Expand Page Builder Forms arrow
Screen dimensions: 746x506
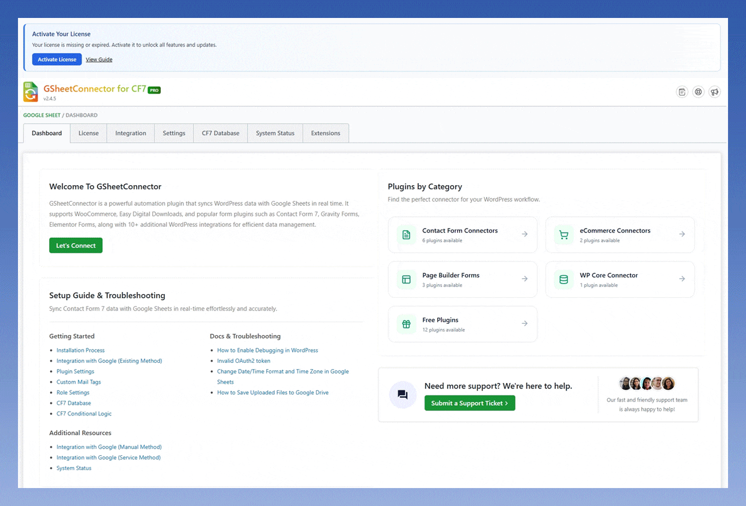525,279
